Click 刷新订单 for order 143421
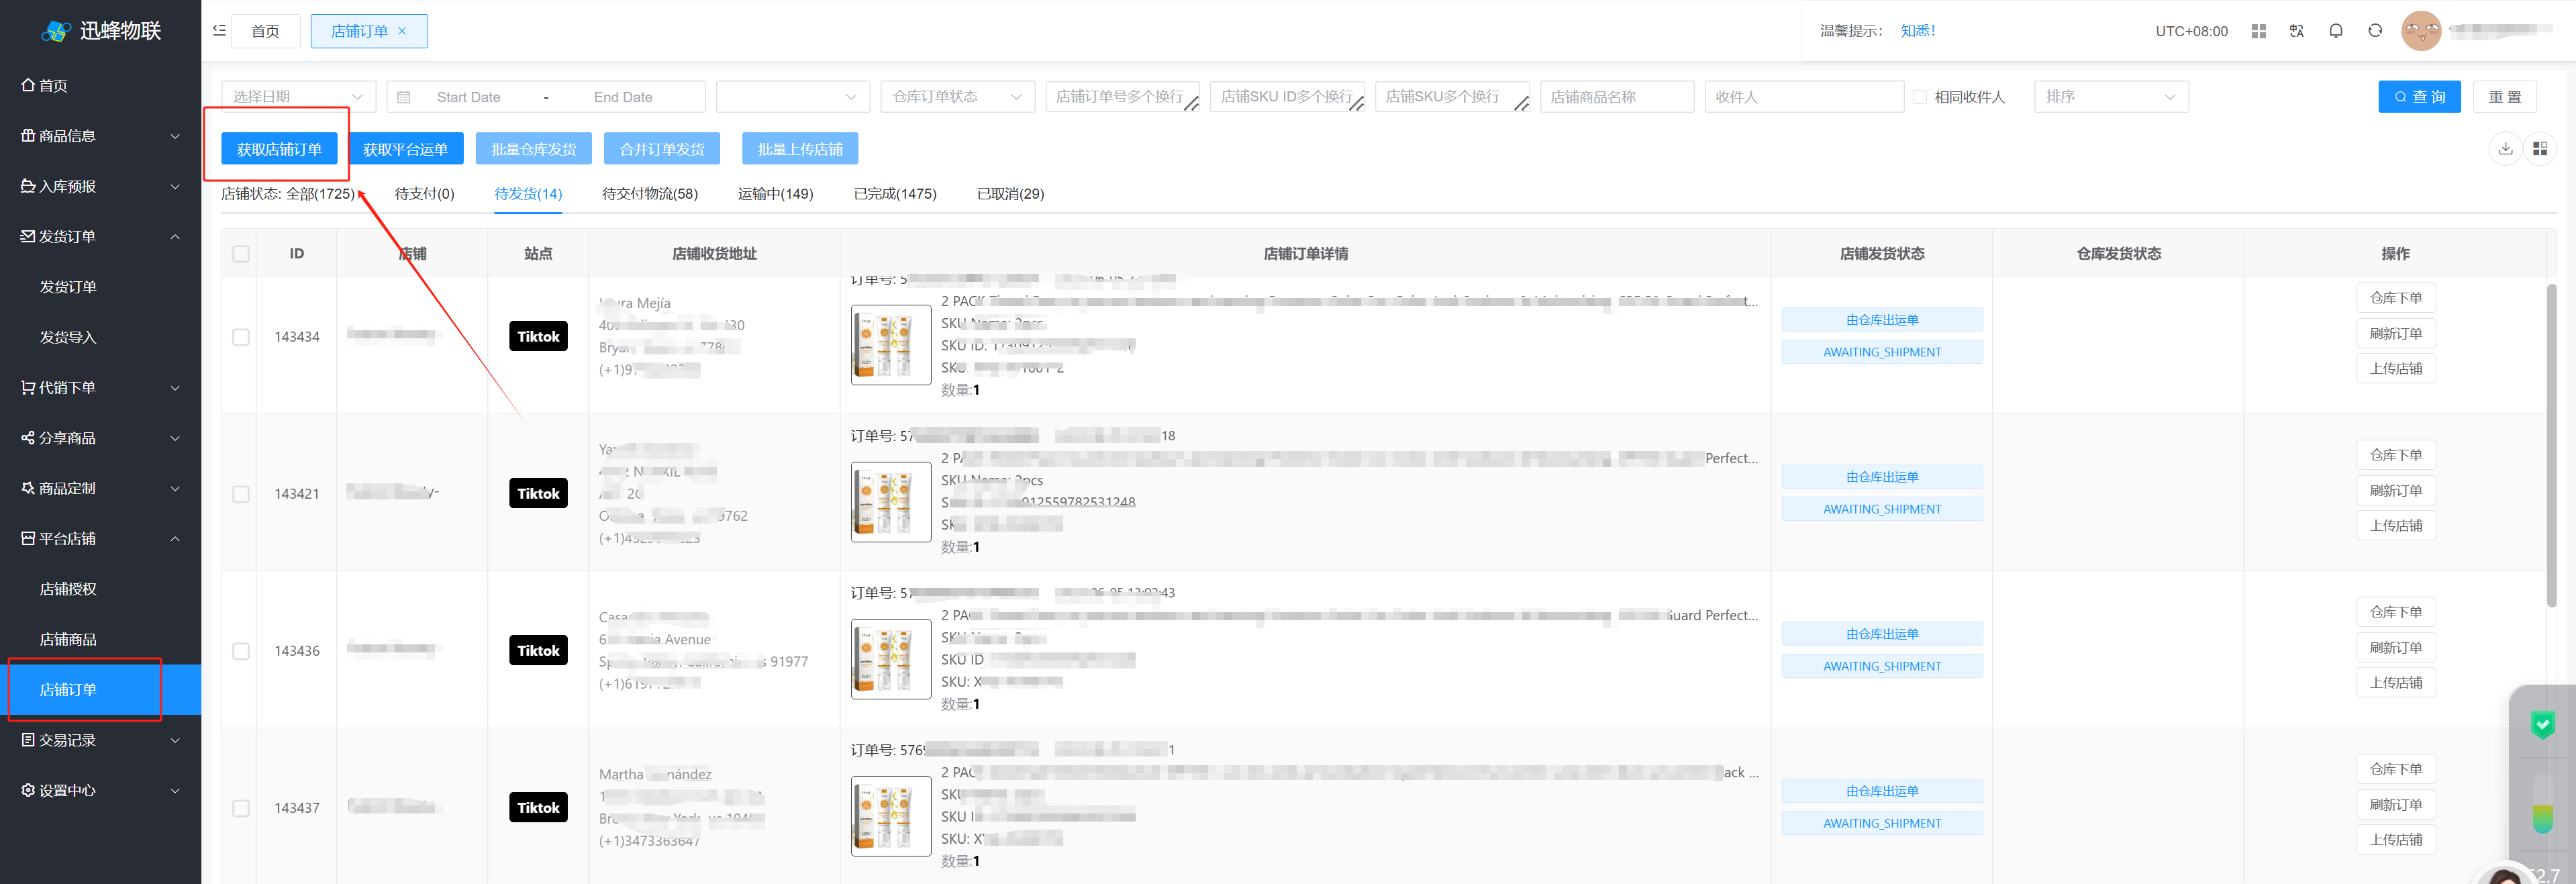This screenshot has height=884, width=2576. coord(2396,490)
